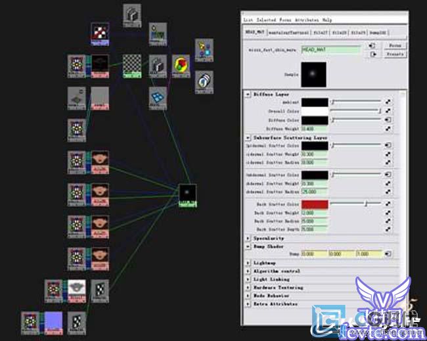Click the go-to-input-connection arrow icon
This screenshot has width=427, height=341.
(x=372, y=45)
